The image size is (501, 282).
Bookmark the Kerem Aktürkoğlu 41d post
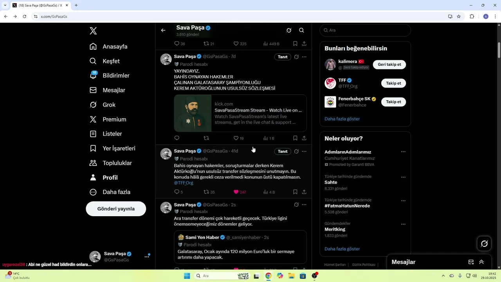[x=295, y=192]
